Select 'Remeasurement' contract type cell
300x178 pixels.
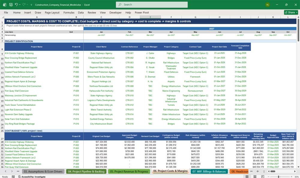[195, 91]
